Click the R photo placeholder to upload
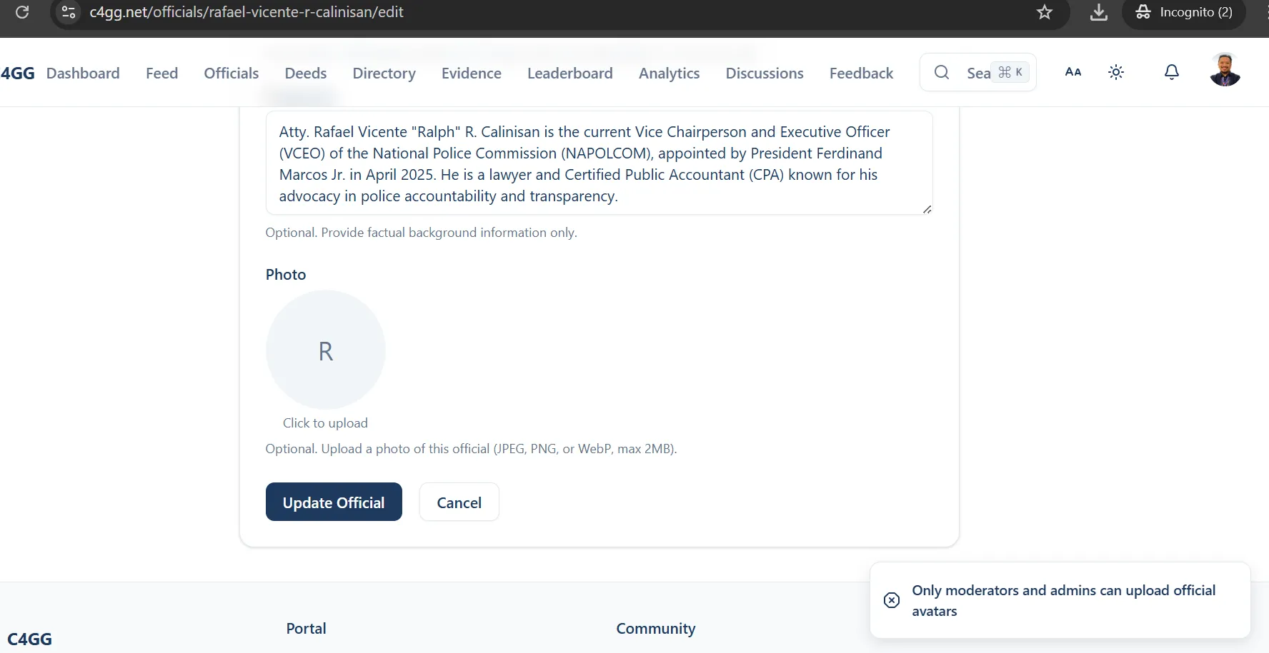This screenshot has height=653, width=1269. point(326,350)
